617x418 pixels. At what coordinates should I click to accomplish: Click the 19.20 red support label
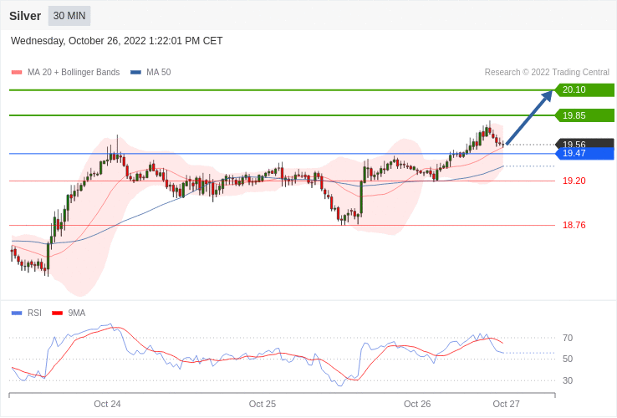574,181
